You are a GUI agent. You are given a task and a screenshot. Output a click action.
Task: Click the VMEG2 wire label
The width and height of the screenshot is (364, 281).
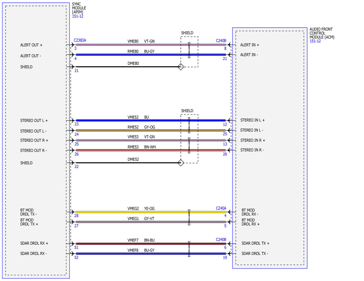click(x=133, y=209)
